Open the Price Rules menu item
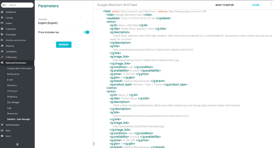 (11, 35)
